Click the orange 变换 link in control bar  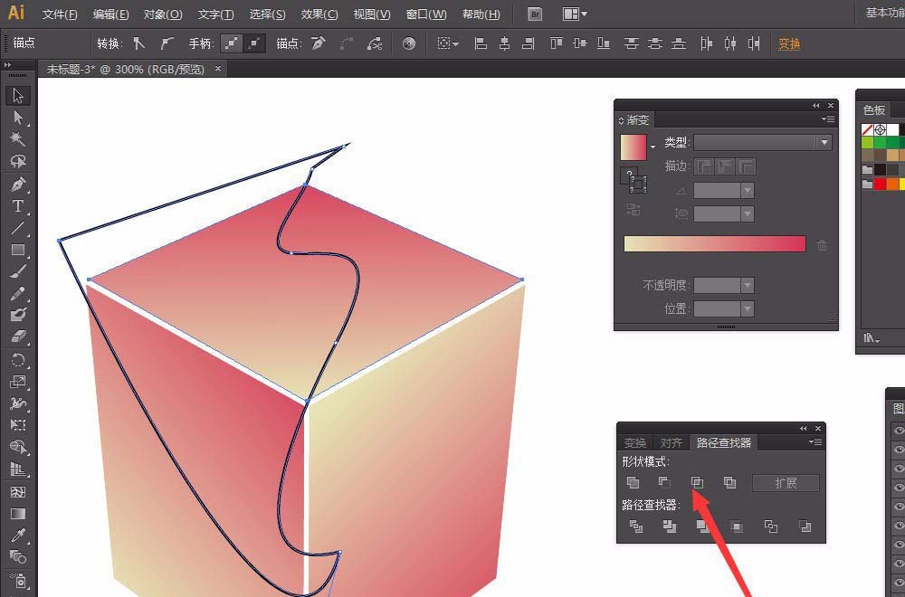click(789, 43)
